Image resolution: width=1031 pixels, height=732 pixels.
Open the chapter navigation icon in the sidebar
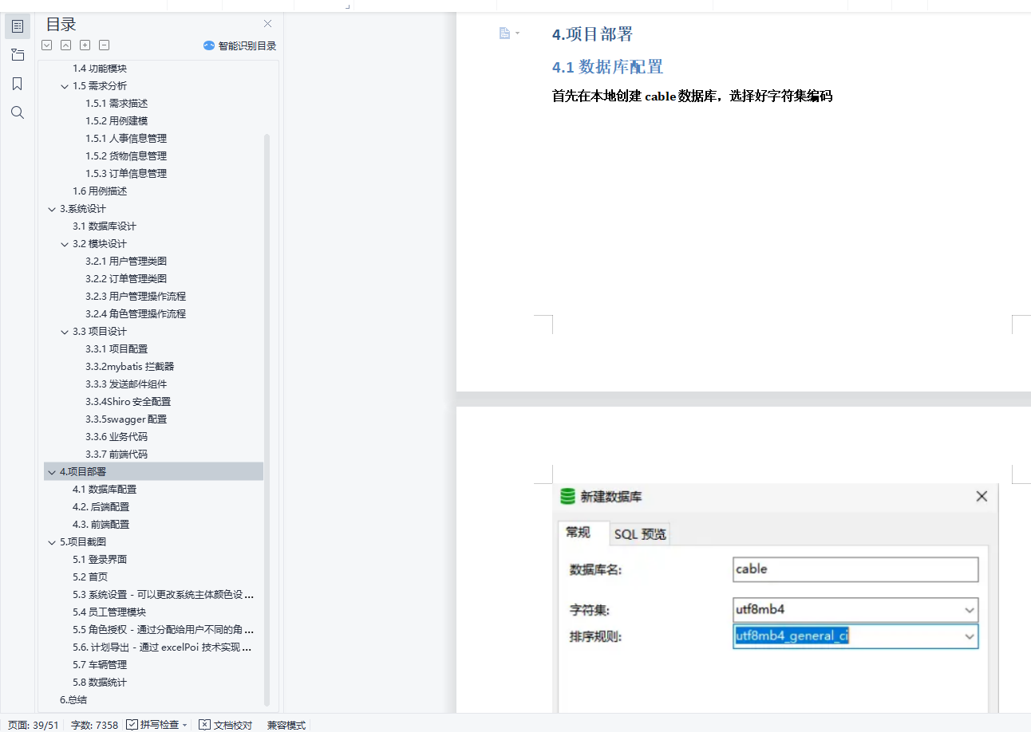tap(18, 55)
